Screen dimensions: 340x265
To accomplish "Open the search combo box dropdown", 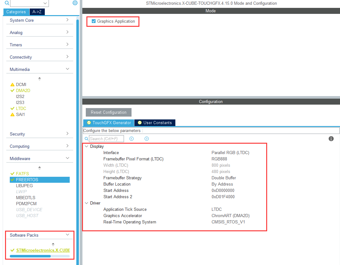I will [45, 3].
